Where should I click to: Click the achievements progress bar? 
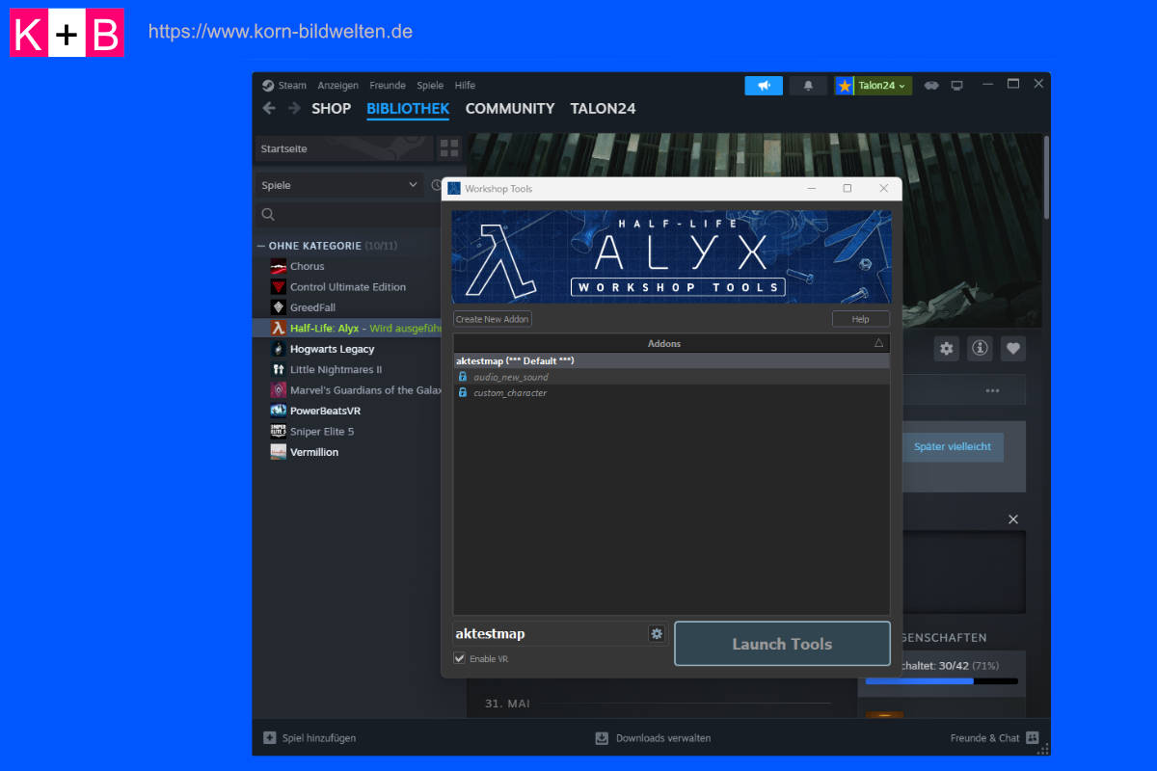[941, 681]
